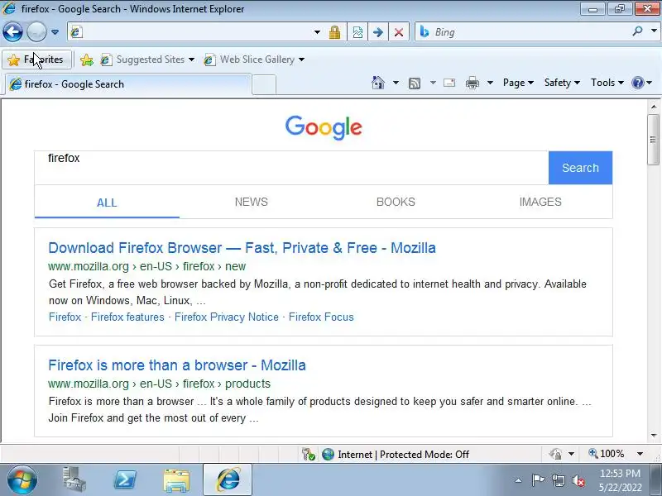
Task: Click the page vertical scrollbar thumb
Action: 653,139
